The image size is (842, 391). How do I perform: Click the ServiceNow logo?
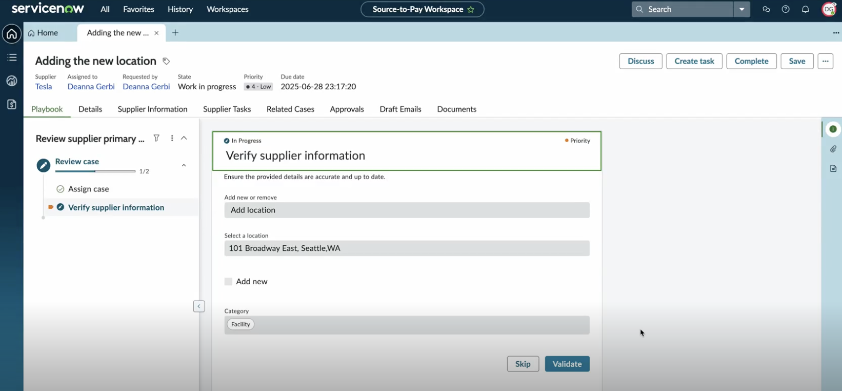[48, 9]
